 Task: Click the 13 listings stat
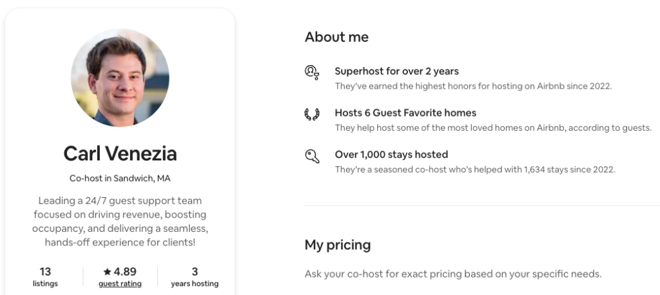click(x=45, y=277)
